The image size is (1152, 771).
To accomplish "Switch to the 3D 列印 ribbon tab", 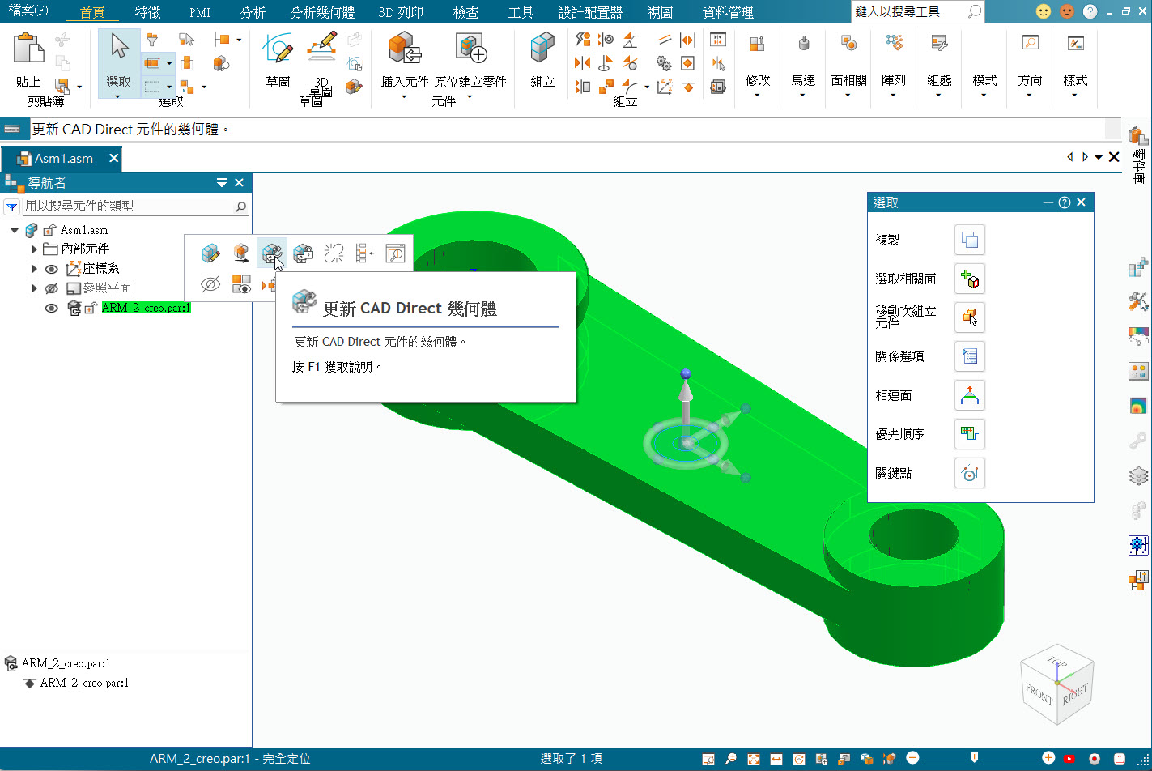I will pyautogui.click(x=401, y=12).
